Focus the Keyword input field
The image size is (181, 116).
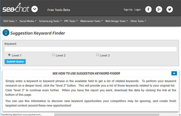91,49
